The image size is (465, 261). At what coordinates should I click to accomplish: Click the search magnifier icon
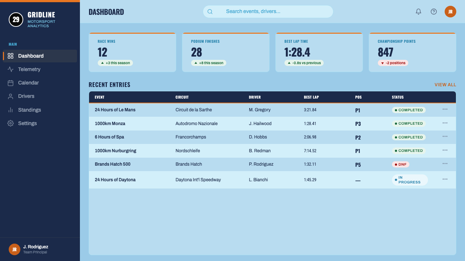pos(210,12)
